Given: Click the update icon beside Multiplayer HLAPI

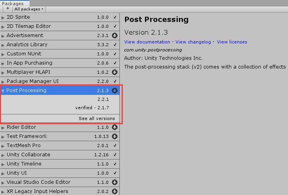Looking at the screenshot, I should [x=115, y=72].
